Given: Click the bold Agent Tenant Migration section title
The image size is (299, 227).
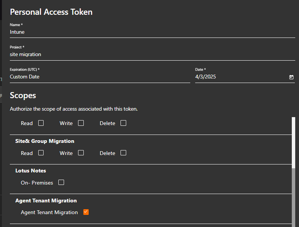Looking at the screenshot, I should [x=46, y=201].
